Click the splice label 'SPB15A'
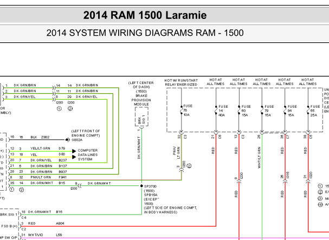This screenshot has height=240, width=329. point(151,195)
